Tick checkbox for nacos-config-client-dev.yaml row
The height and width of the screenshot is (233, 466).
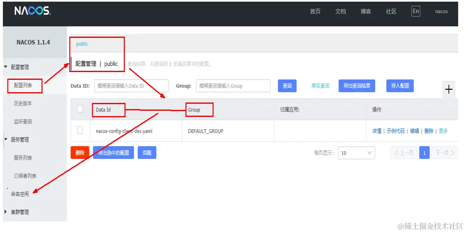[x=80, y=130]
